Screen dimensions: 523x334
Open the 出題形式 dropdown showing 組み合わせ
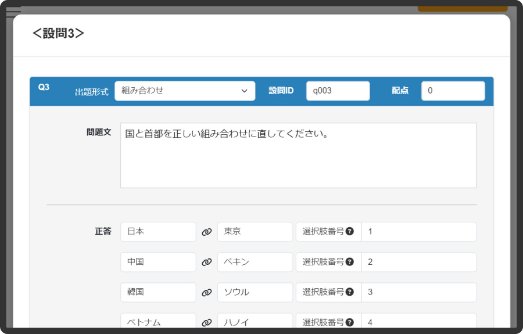(185, 91)
